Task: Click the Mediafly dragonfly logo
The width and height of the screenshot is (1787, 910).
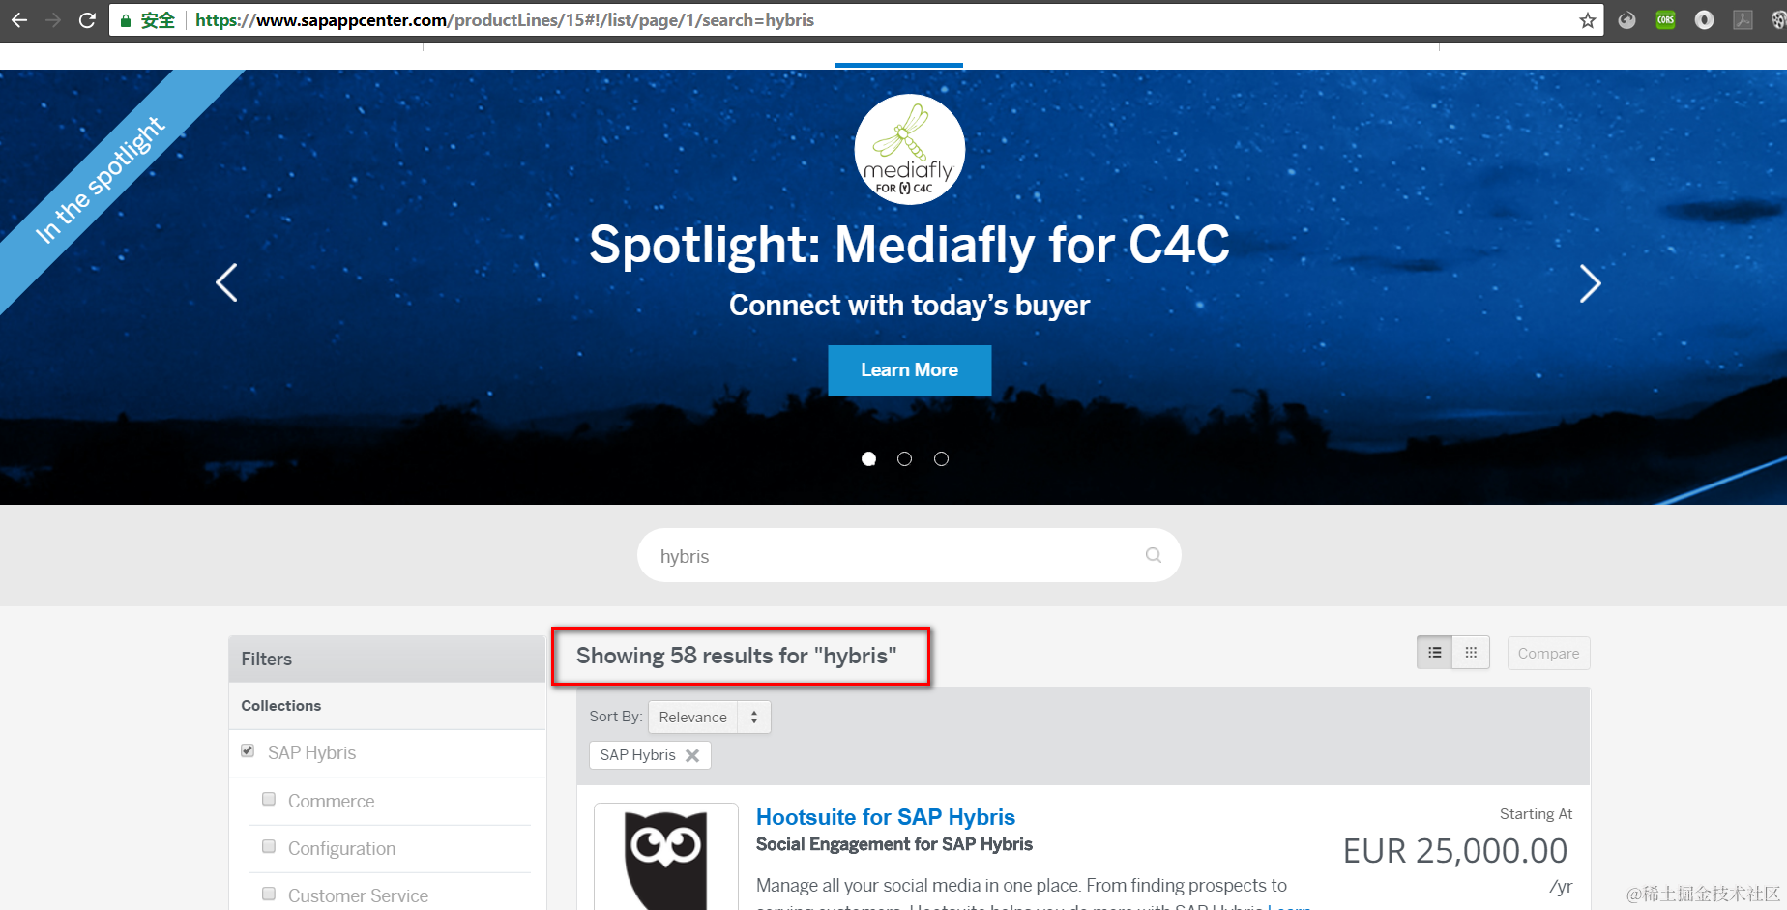Action: 909,149
